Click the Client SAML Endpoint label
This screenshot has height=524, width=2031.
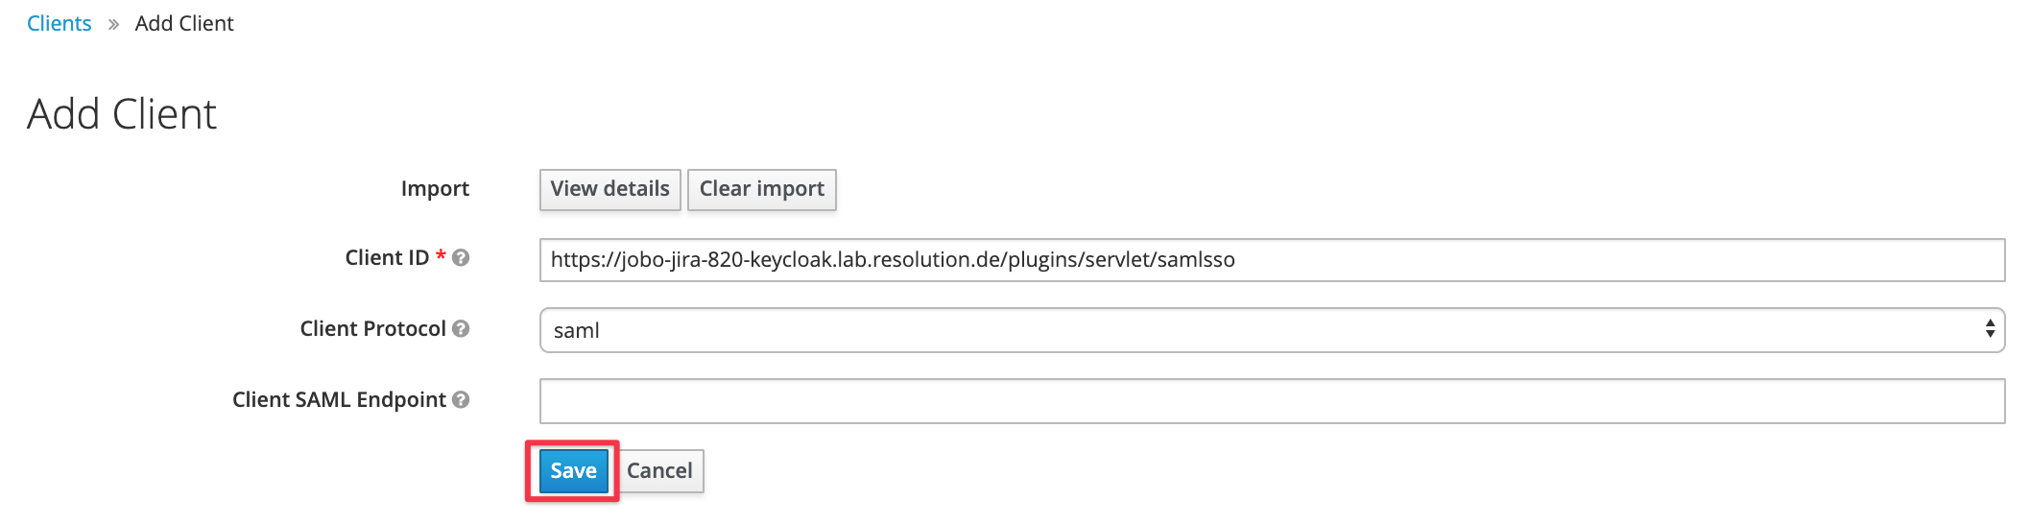pyautogui.click(x=339, y=400)
